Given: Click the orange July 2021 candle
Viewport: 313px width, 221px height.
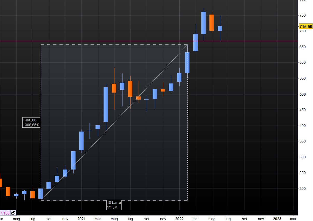Looking at the screenshot, I should 130,89.
